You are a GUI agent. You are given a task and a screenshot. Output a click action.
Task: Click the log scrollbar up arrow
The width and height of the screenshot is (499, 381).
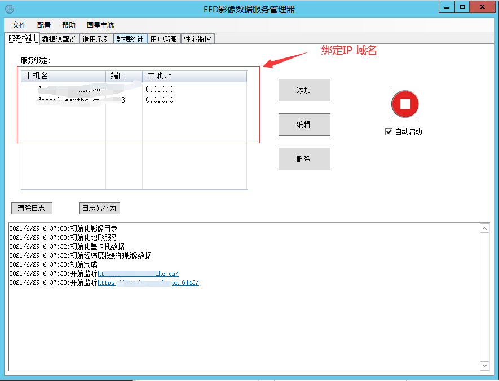pos(484,228)
